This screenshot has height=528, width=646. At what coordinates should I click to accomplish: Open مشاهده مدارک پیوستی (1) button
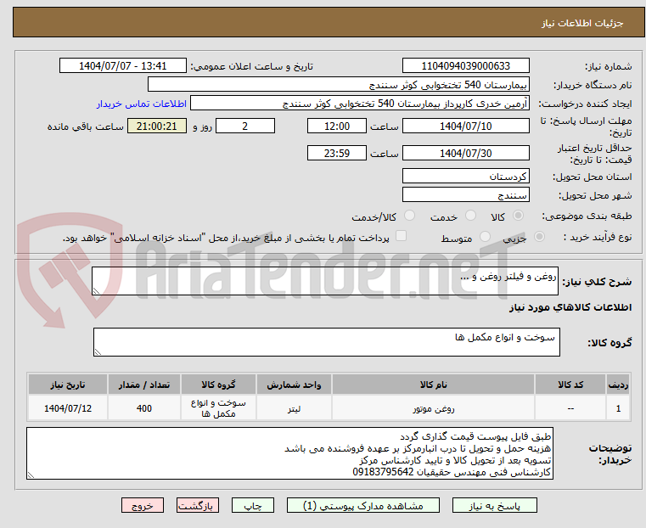point(363,505)
